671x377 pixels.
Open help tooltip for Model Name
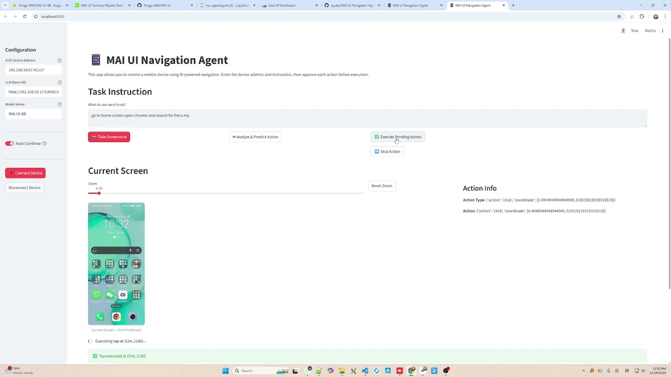point(60,104)
